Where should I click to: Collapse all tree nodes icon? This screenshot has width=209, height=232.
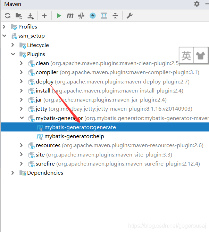115,16
